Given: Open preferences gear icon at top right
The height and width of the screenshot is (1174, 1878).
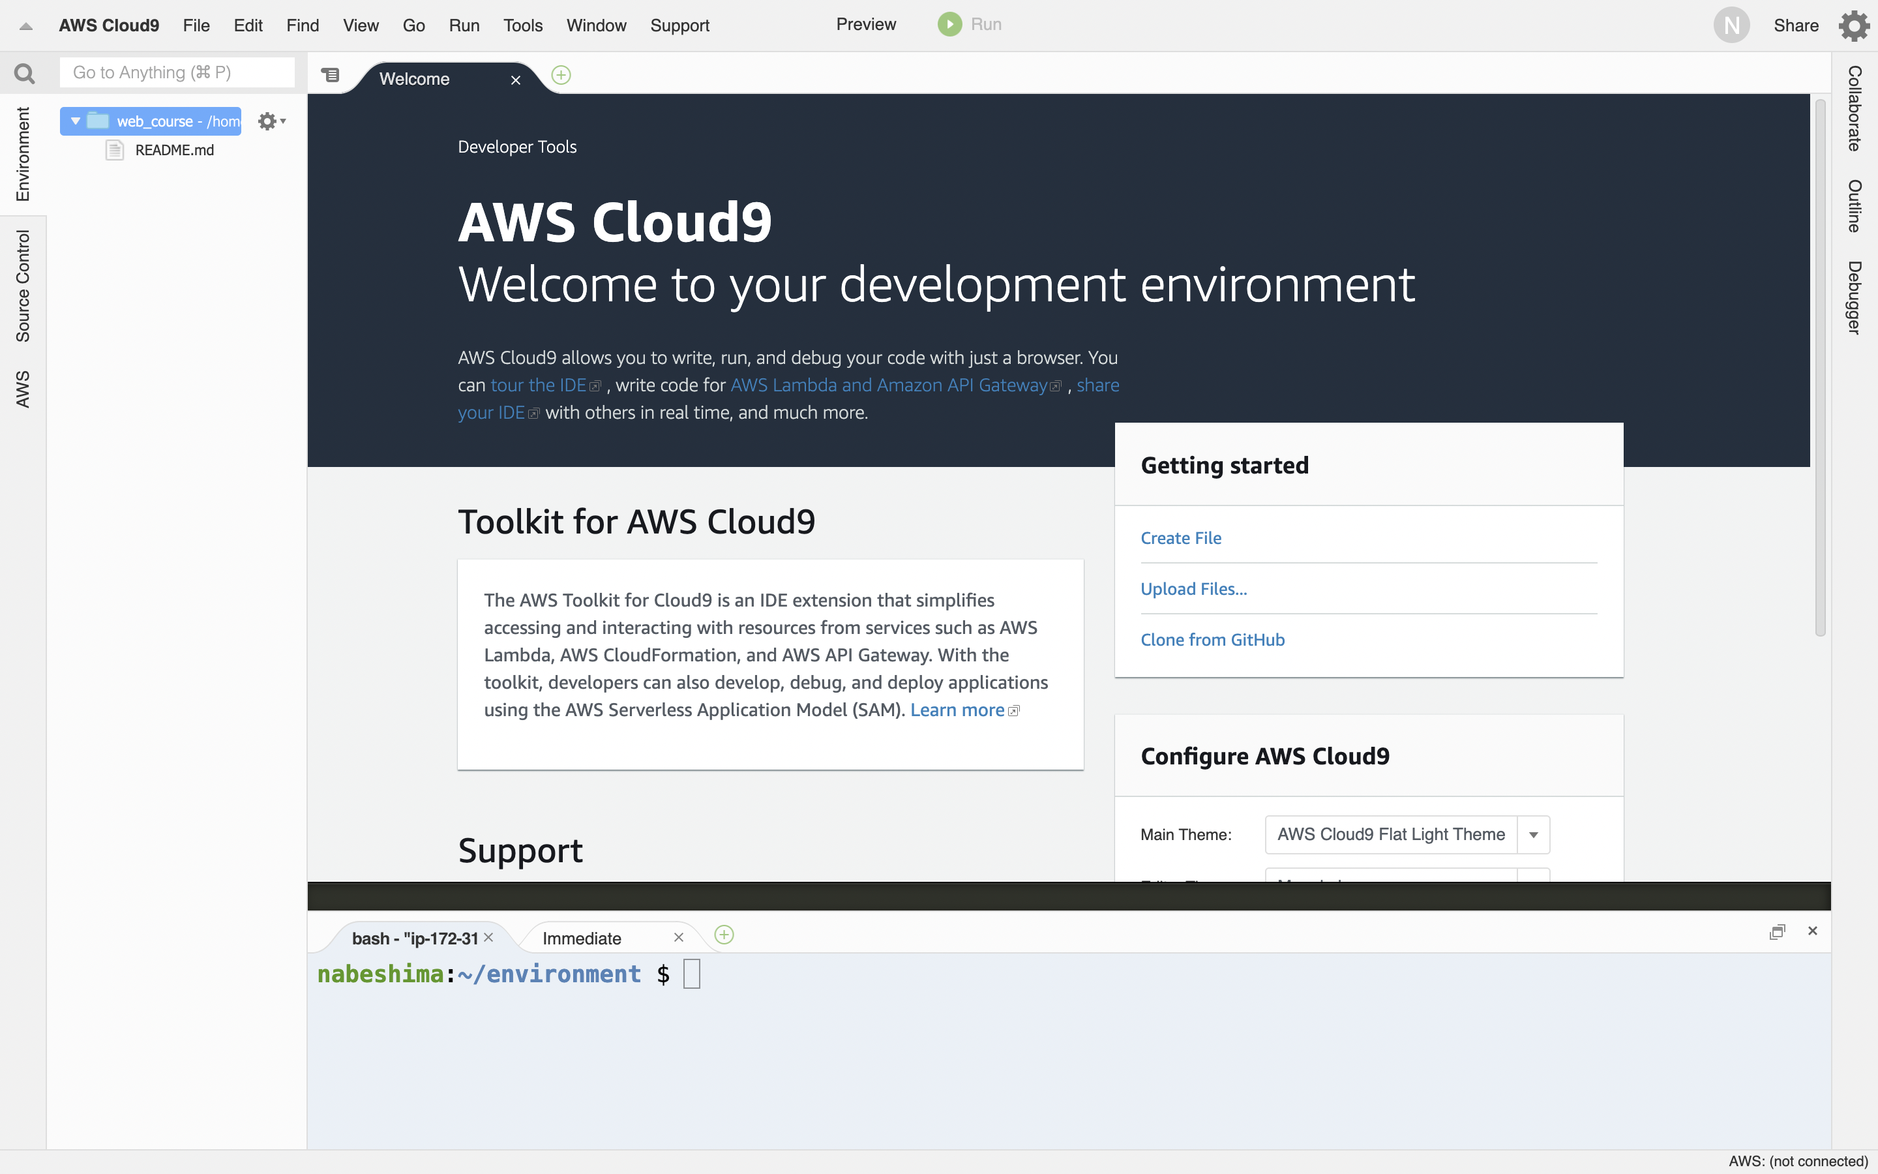Looking at the screenshot, I should click(x=1854, y=25).
